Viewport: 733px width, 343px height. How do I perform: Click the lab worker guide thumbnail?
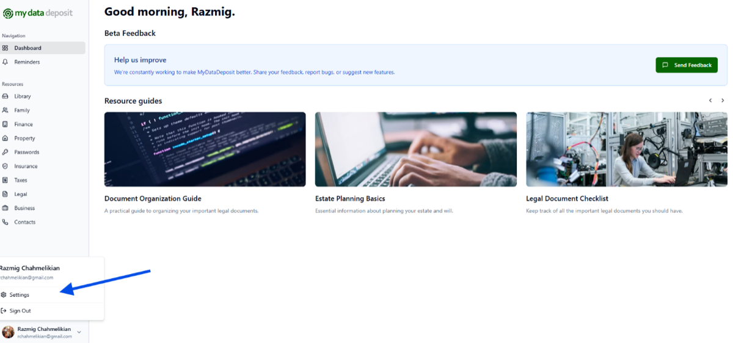click(627, 150)
